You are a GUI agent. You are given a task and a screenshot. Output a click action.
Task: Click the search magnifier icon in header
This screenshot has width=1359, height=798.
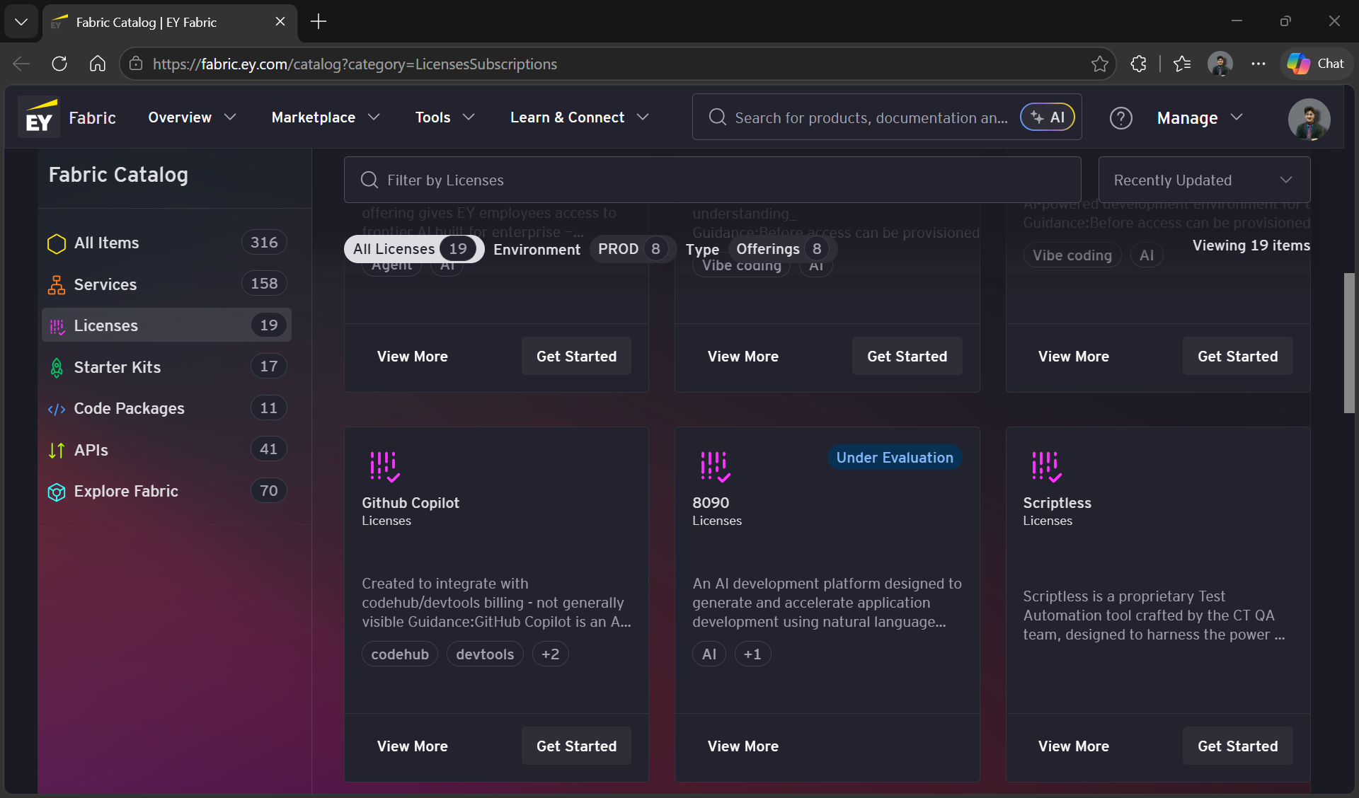[717, 117]
